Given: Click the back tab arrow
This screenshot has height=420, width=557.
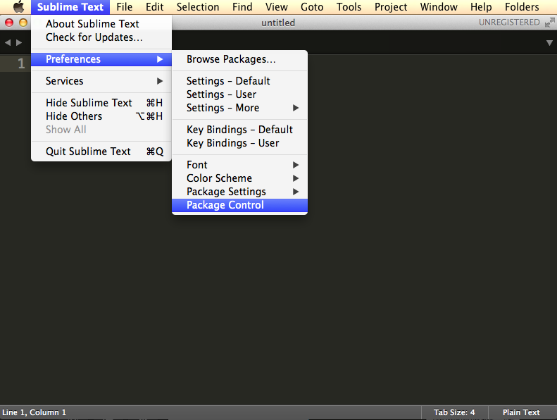Looking at the screenshot, I should pos(8,43).
